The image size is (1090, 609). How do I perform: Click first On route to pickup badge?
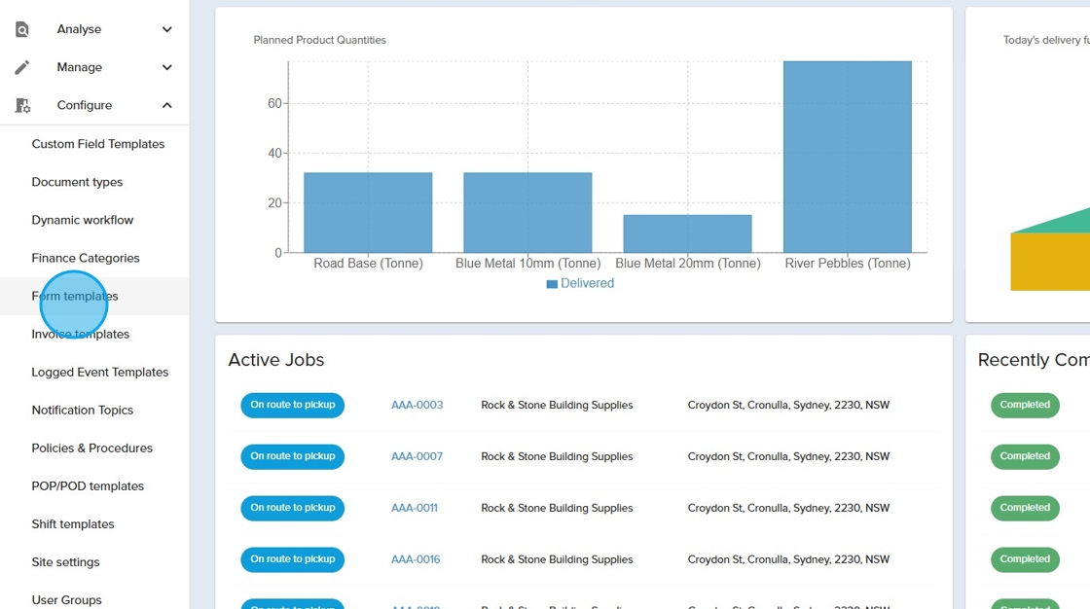pyautogui.click(x=292, y=405)
